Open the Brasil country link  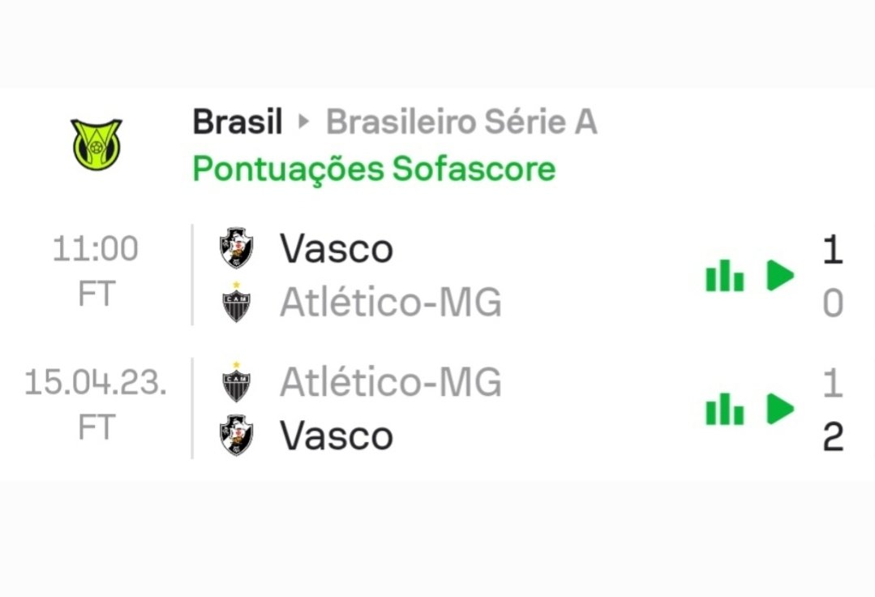coord(238,122)
